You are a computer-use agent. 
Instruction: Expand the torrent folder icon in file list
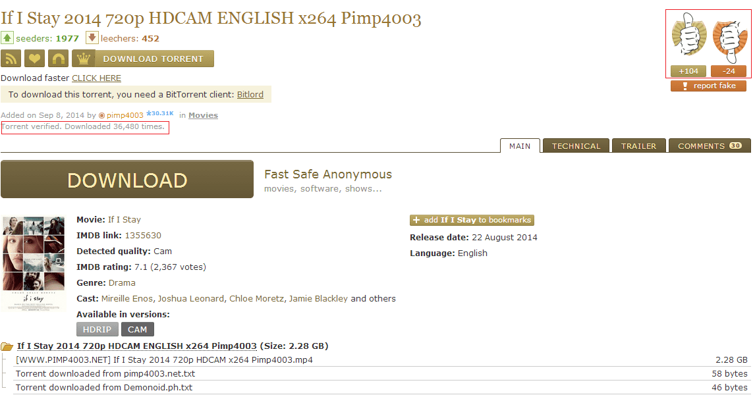click(x=7, y=346)
